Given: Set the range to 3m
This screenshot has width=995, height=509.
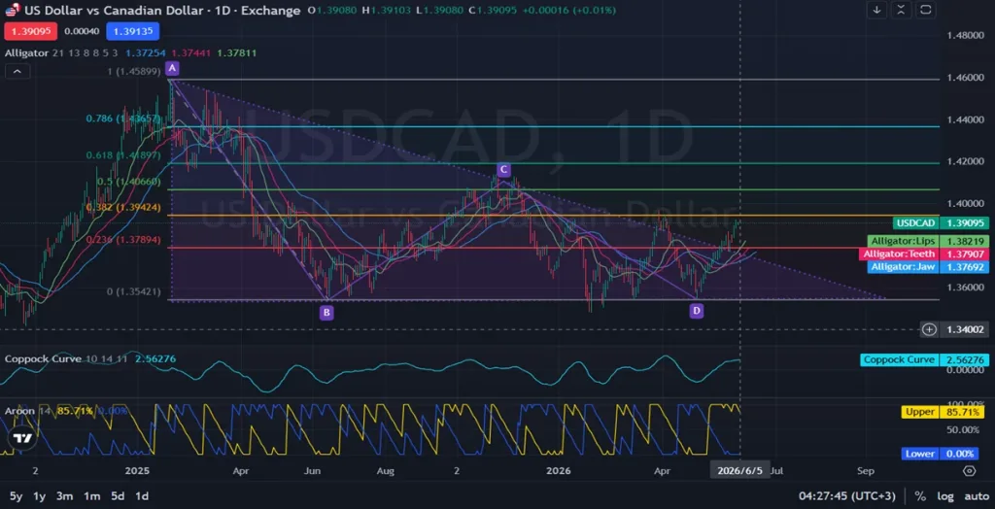Looking at the screenshot, I should 64,496.
